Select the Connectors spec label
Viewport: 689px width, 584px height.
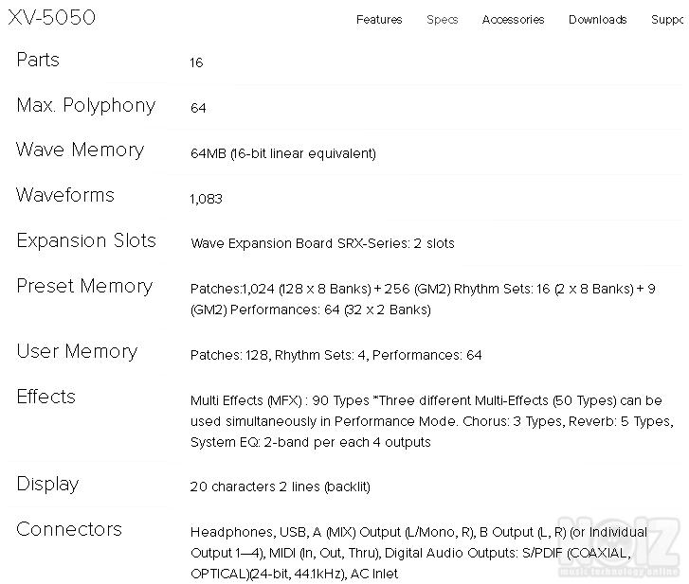(69, 529)
